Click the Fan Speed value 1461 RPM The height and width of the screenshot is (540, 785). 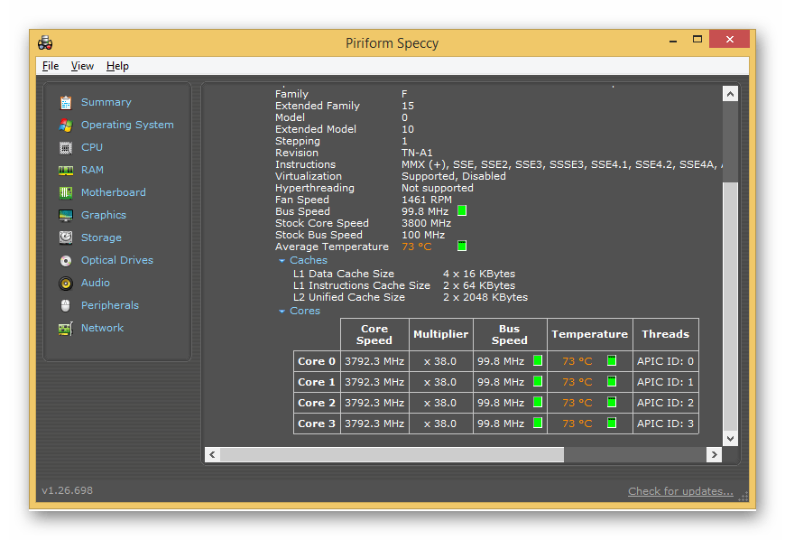coord(427,200)
